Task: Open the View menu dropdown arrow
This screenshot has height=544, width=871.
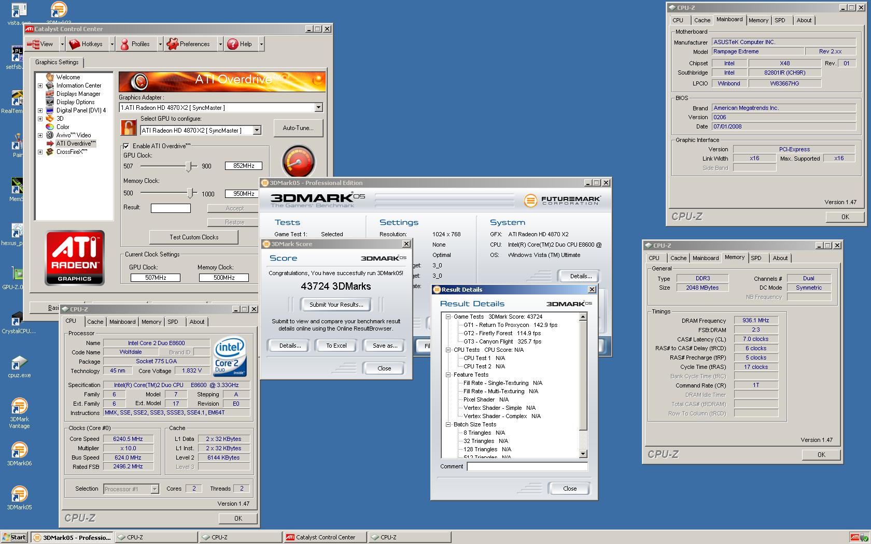Action: pos(62,44)
